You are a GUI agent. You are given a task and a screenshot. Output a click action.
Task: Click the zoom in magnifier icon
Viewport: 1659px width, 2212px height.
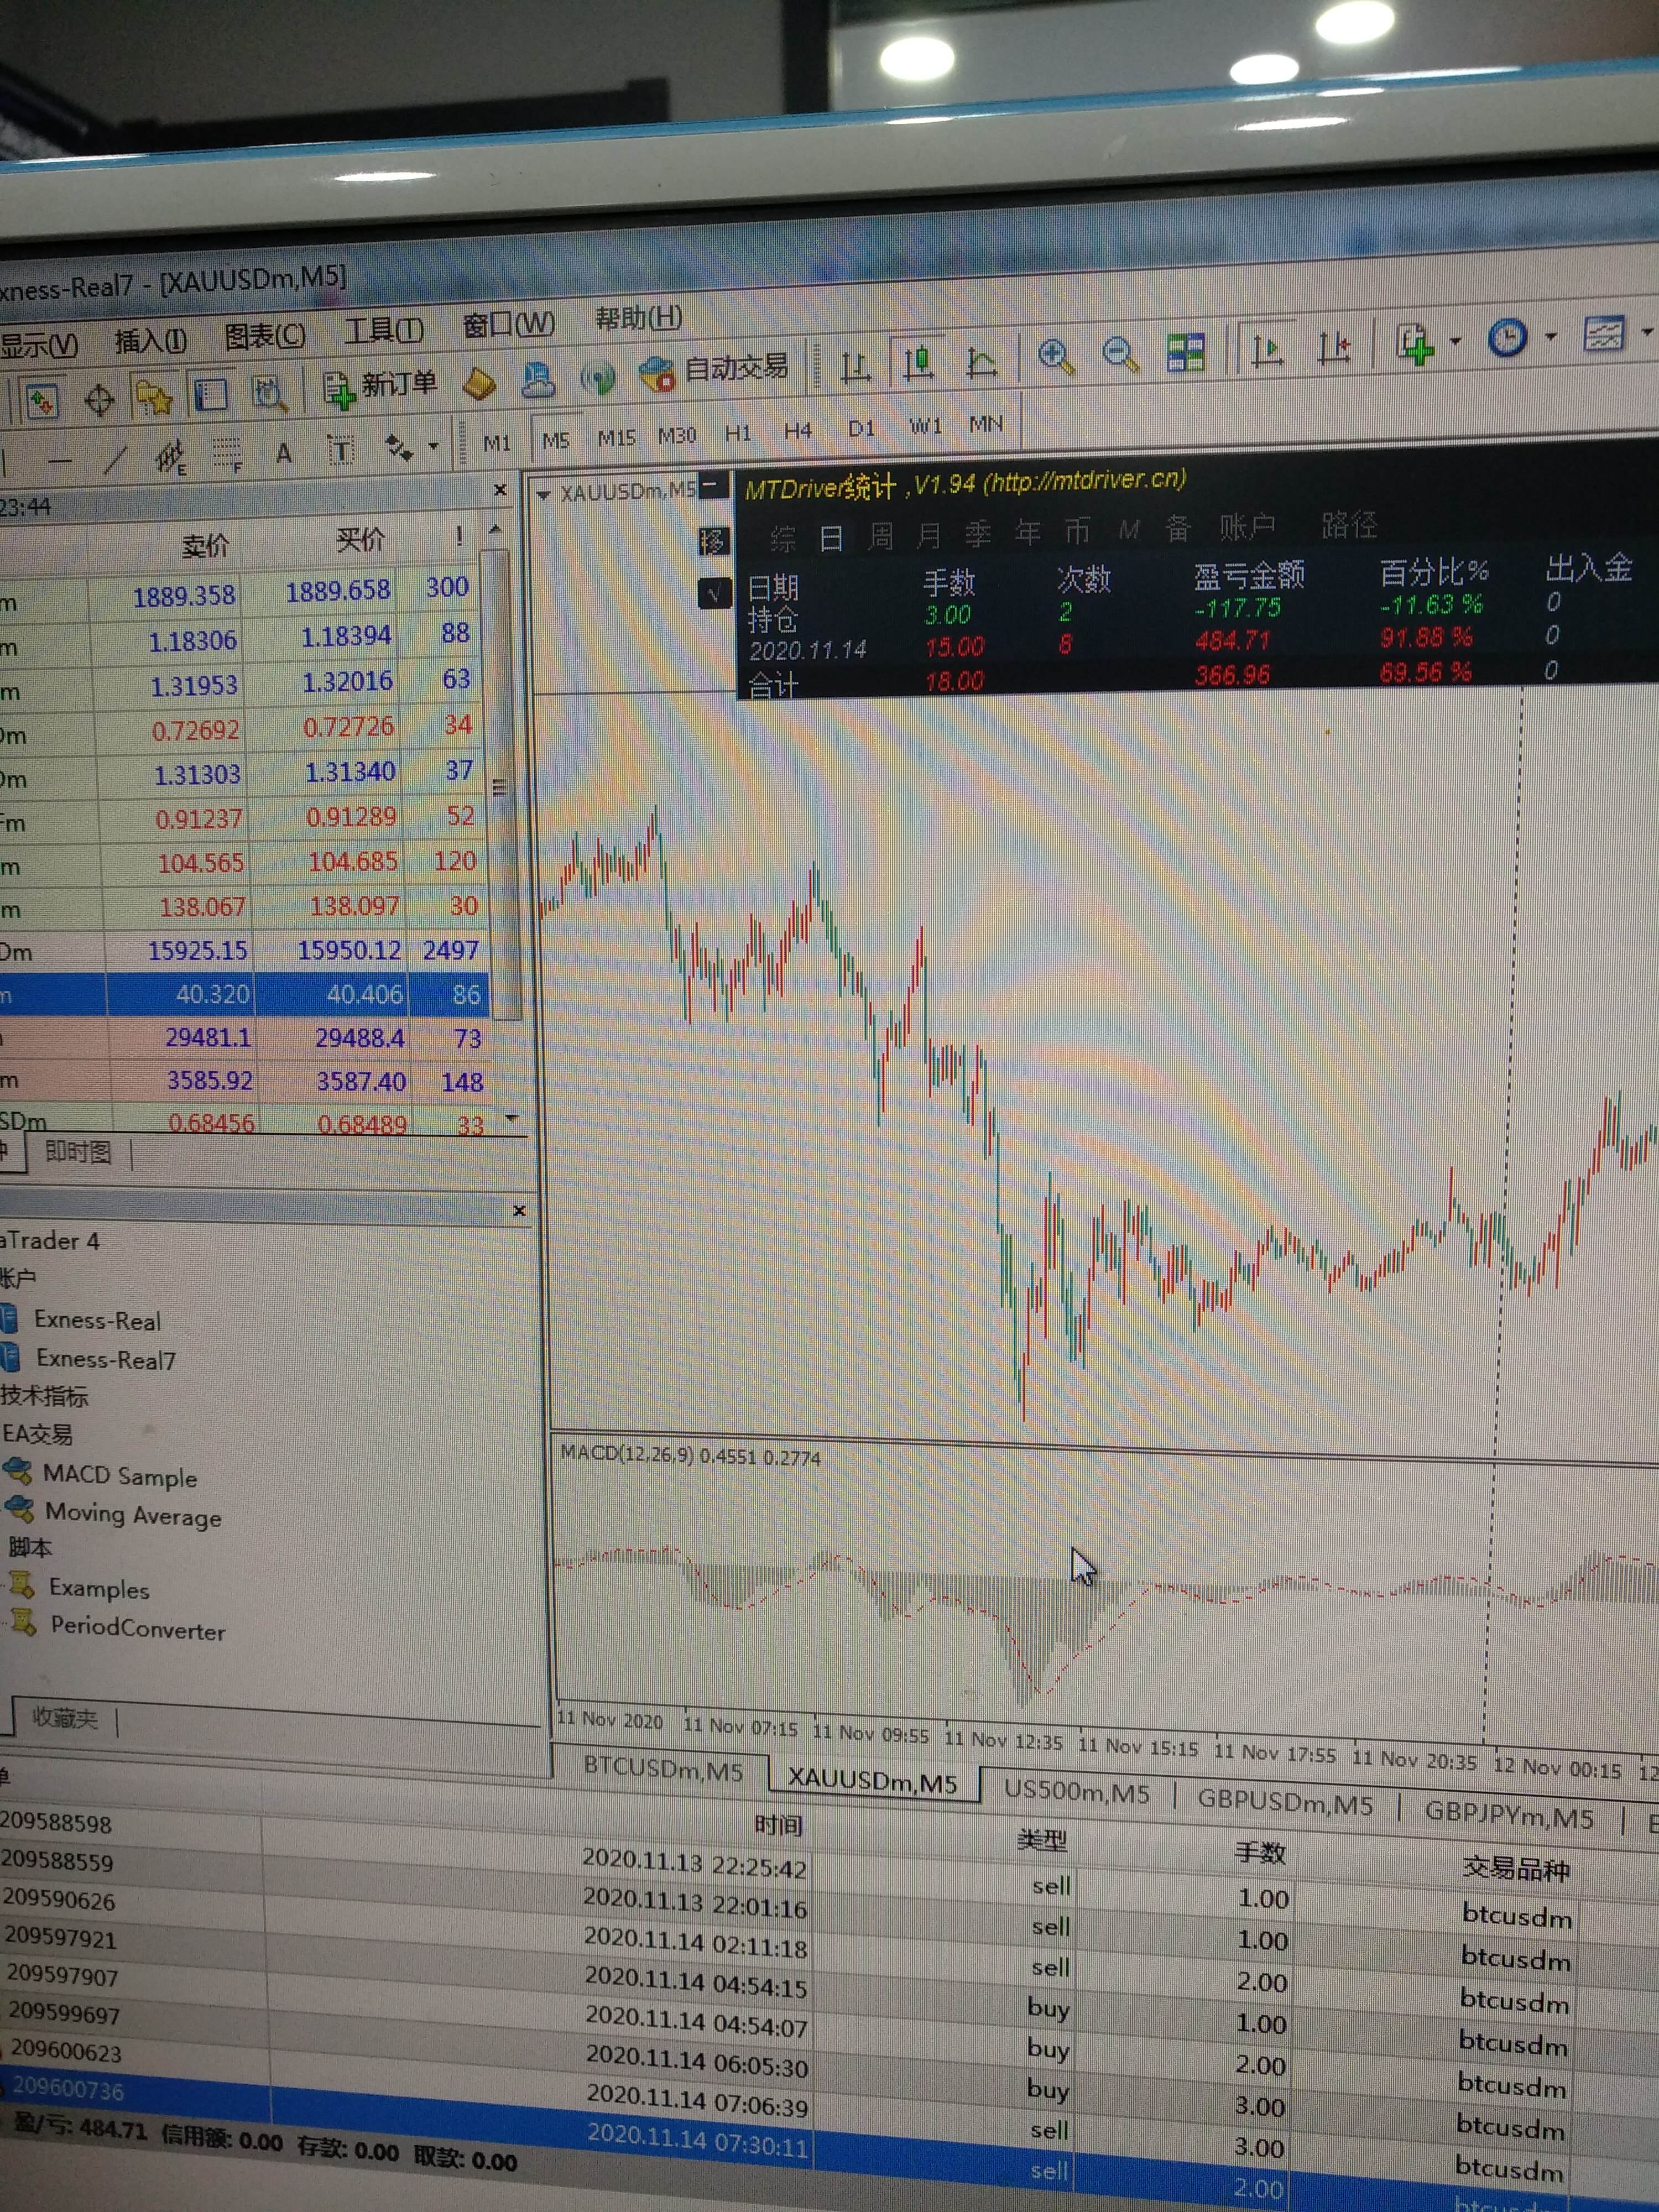point(1055,356)
